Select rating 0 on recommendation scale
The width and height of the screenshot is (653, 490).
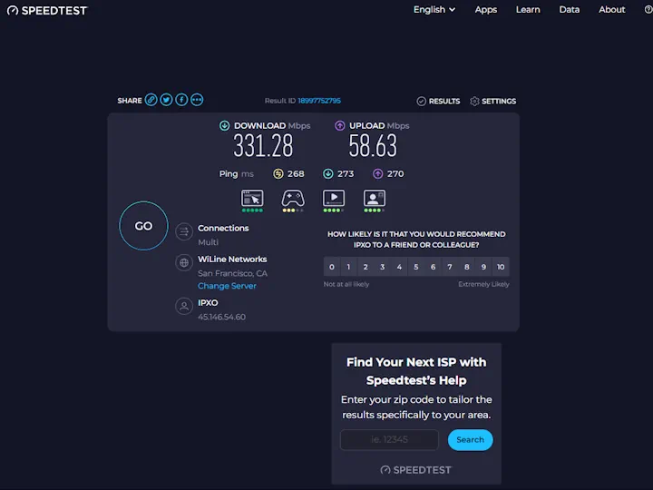[332, 267]
